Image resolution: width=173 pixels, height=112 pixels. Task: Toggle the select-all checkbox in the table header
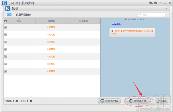[5, 21]
